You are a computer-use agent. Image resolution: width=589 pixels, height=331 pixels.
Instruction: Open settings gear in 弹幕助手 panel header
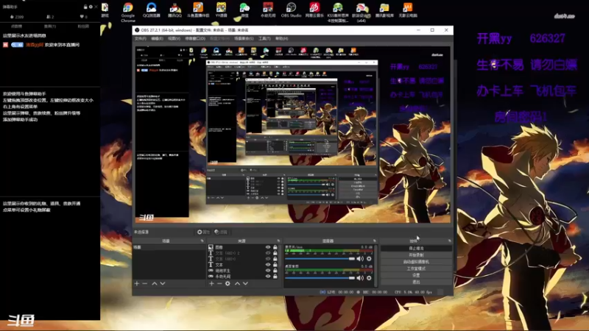pos(91,7)
